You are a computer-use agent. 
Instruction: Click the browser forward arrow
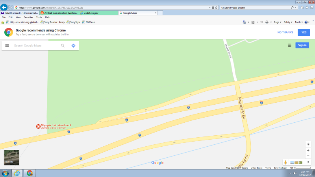point(11,7)
